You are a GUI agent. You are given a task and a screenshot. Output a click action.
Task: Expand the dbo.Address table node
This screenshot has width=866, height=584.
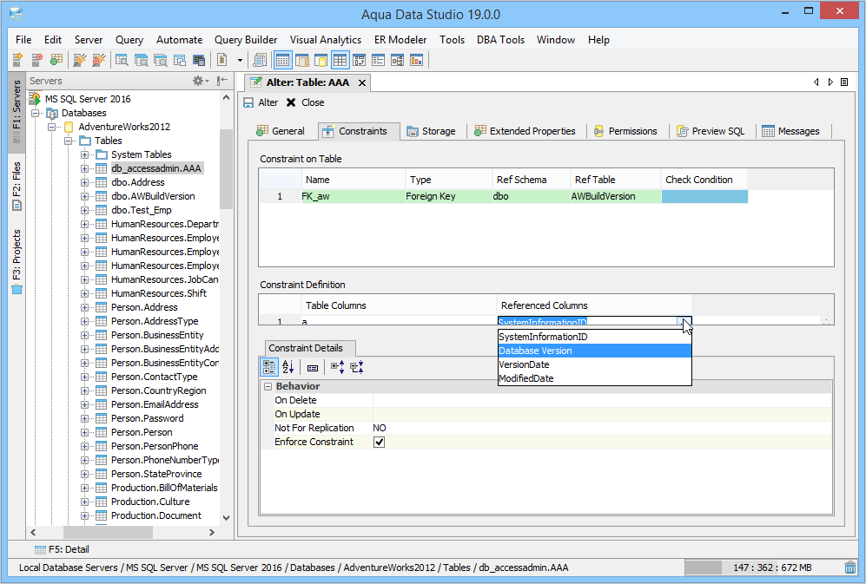coord(85,182)
